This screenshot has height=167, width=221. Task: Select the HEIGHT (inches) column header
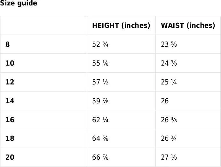(121, 26)
